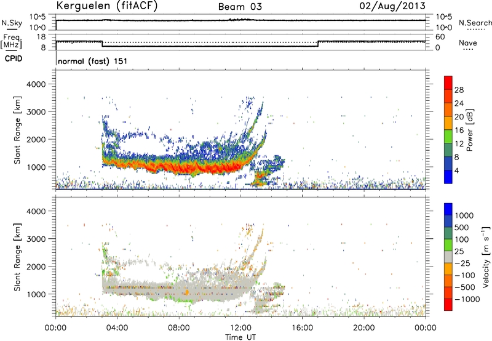Click the '1000' label on the velocity scale

click(464, 215)
